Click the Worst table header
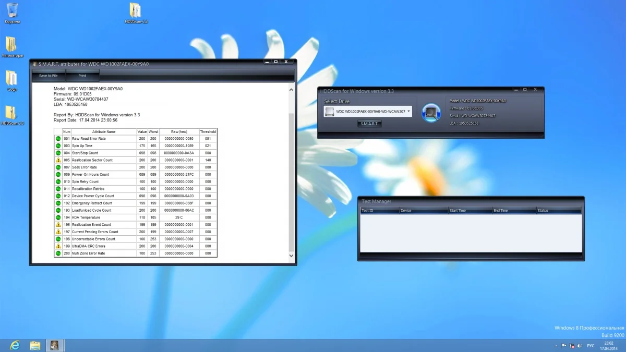This screenshot has width=626, height=352. [153, 132]
